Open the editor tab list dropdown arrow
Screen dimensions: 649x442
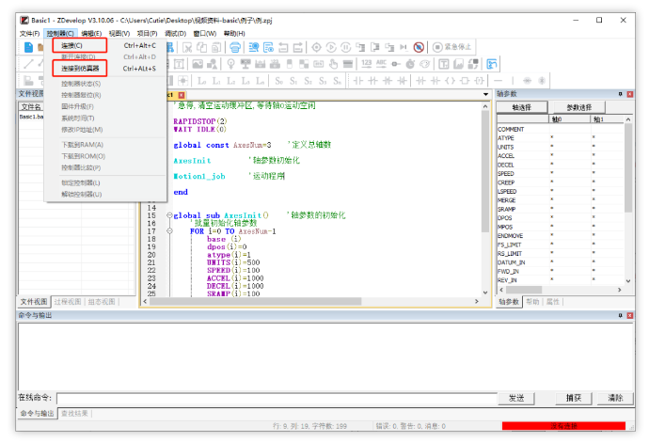(x=485, y=95)
